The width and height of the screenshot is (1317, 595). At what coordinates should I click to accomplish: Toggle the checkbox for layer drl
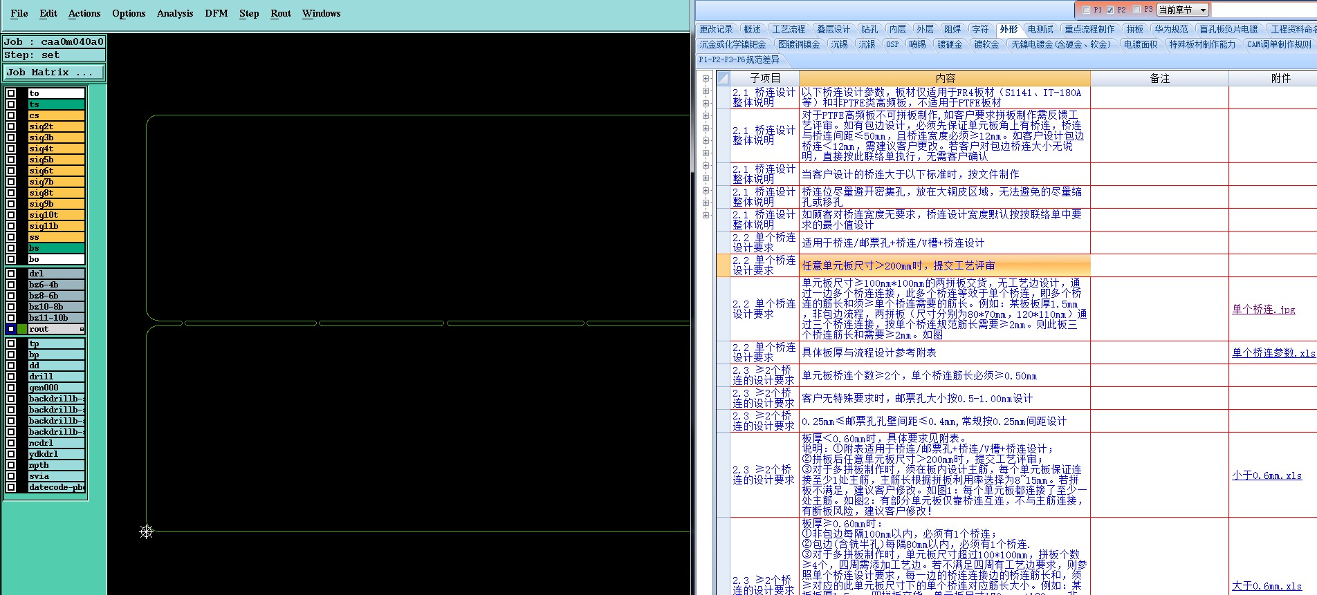11,274
